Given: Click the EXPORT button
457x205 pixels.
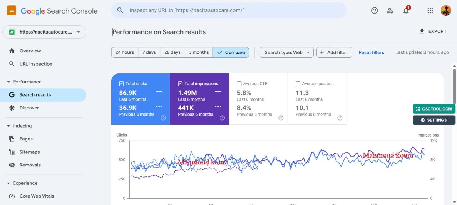Looking at the screenshot, I should pos(433,31).
